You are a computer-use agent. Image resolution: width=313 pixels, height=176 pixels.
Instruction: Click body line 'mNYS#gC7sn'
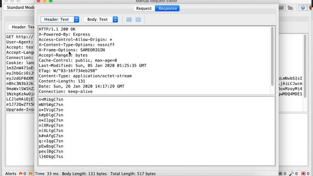click(51, 105)
